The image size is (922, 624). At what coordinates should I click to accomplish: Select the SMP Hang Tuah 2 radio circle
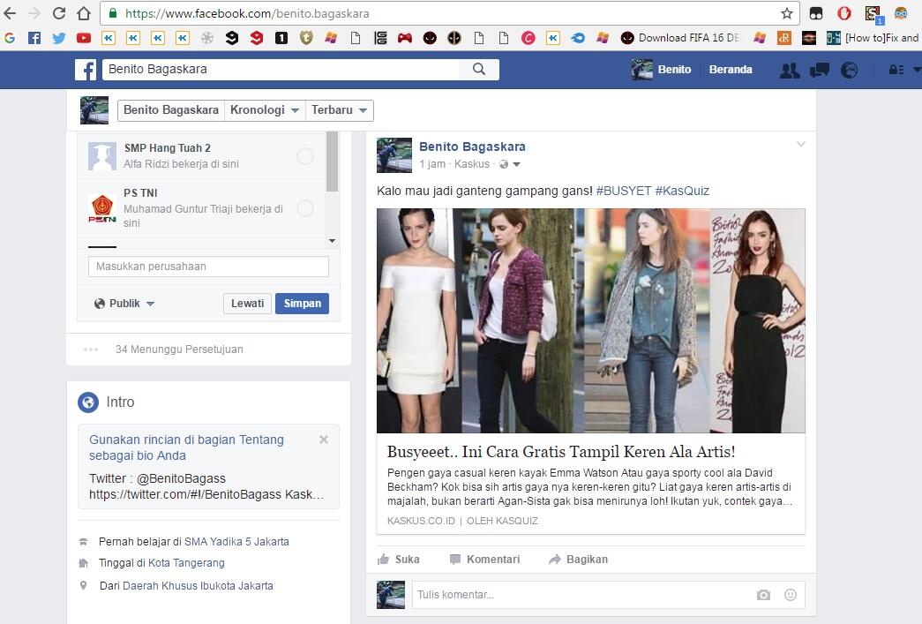305,156
